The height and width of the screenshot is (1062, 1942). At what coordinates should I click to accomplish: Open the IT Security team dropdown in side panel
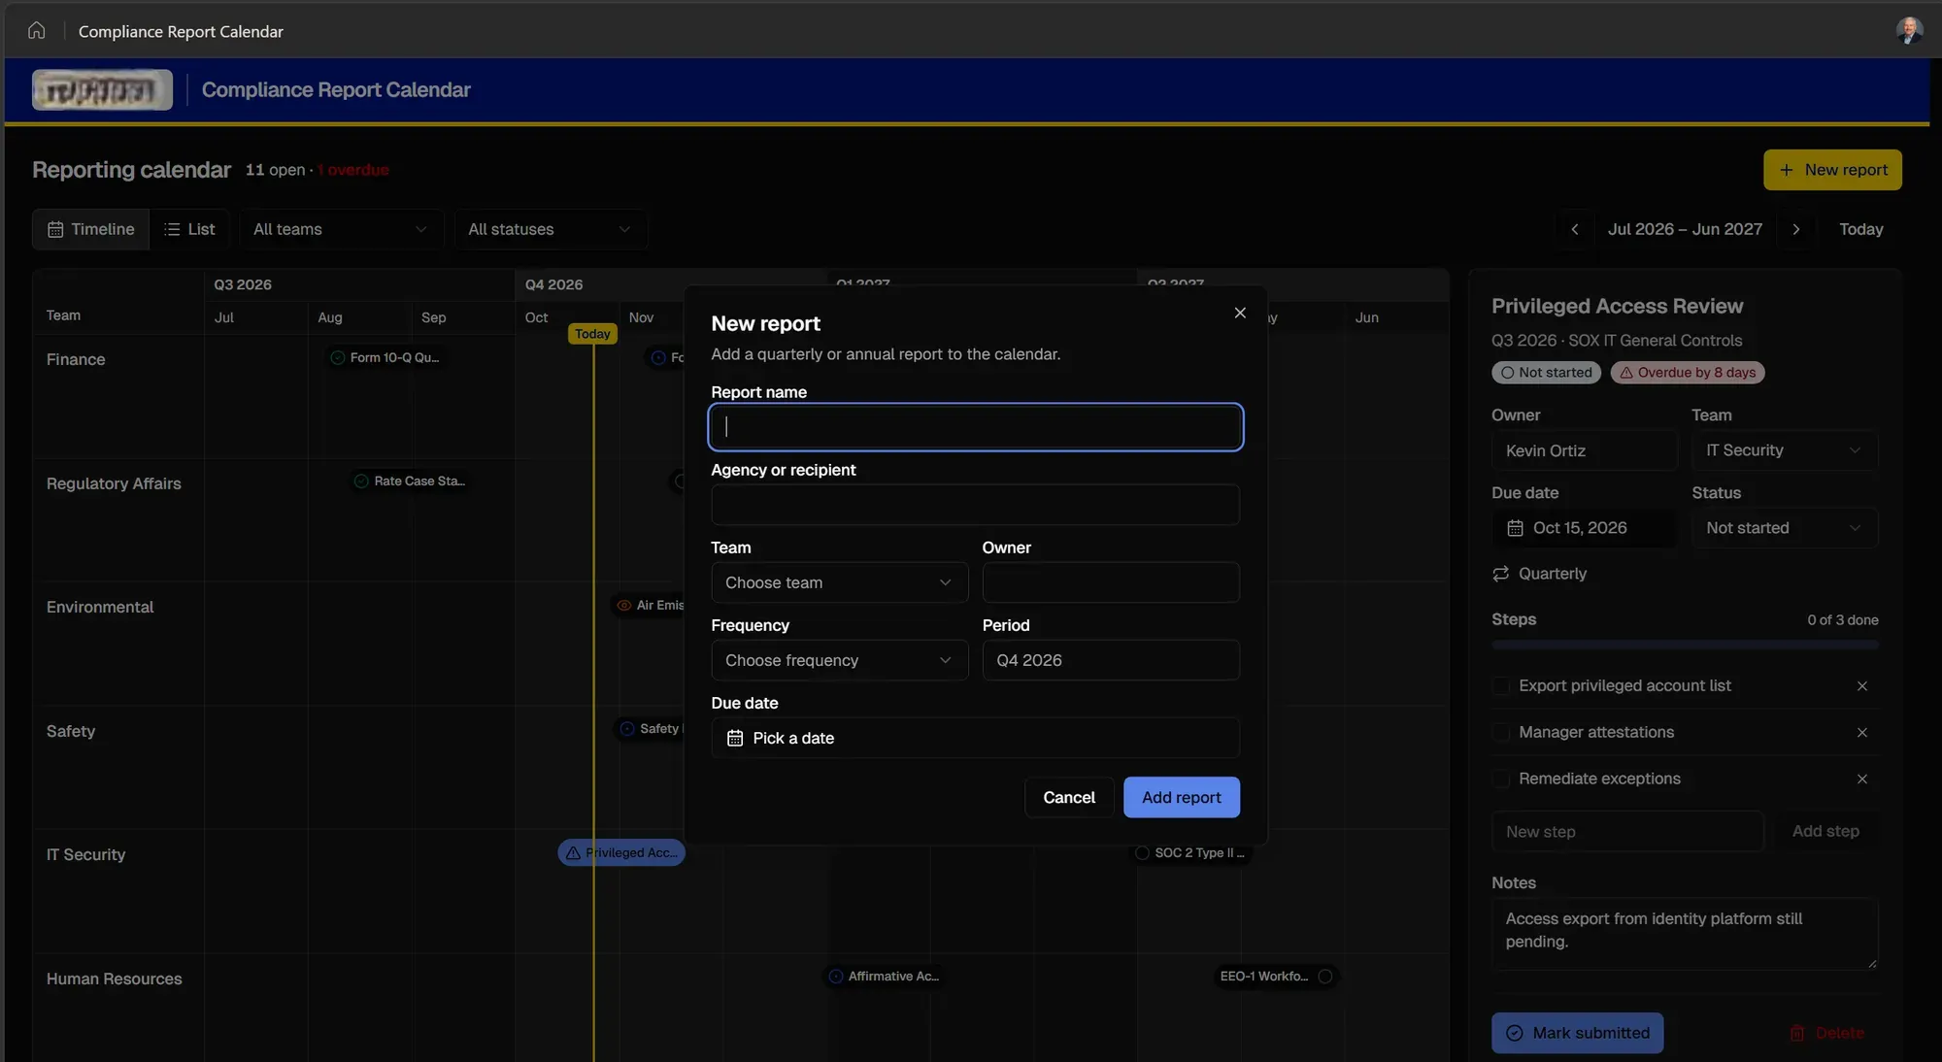[1785, 450]
